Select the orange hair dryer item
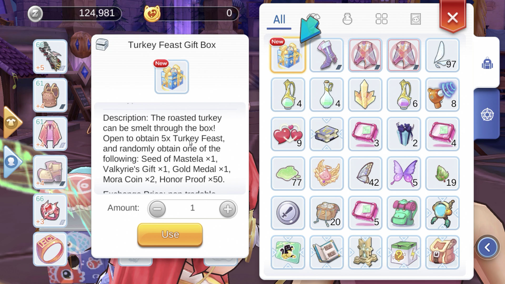Image resolution: width=505 pixels, height=284 pixels. [442, 95]
